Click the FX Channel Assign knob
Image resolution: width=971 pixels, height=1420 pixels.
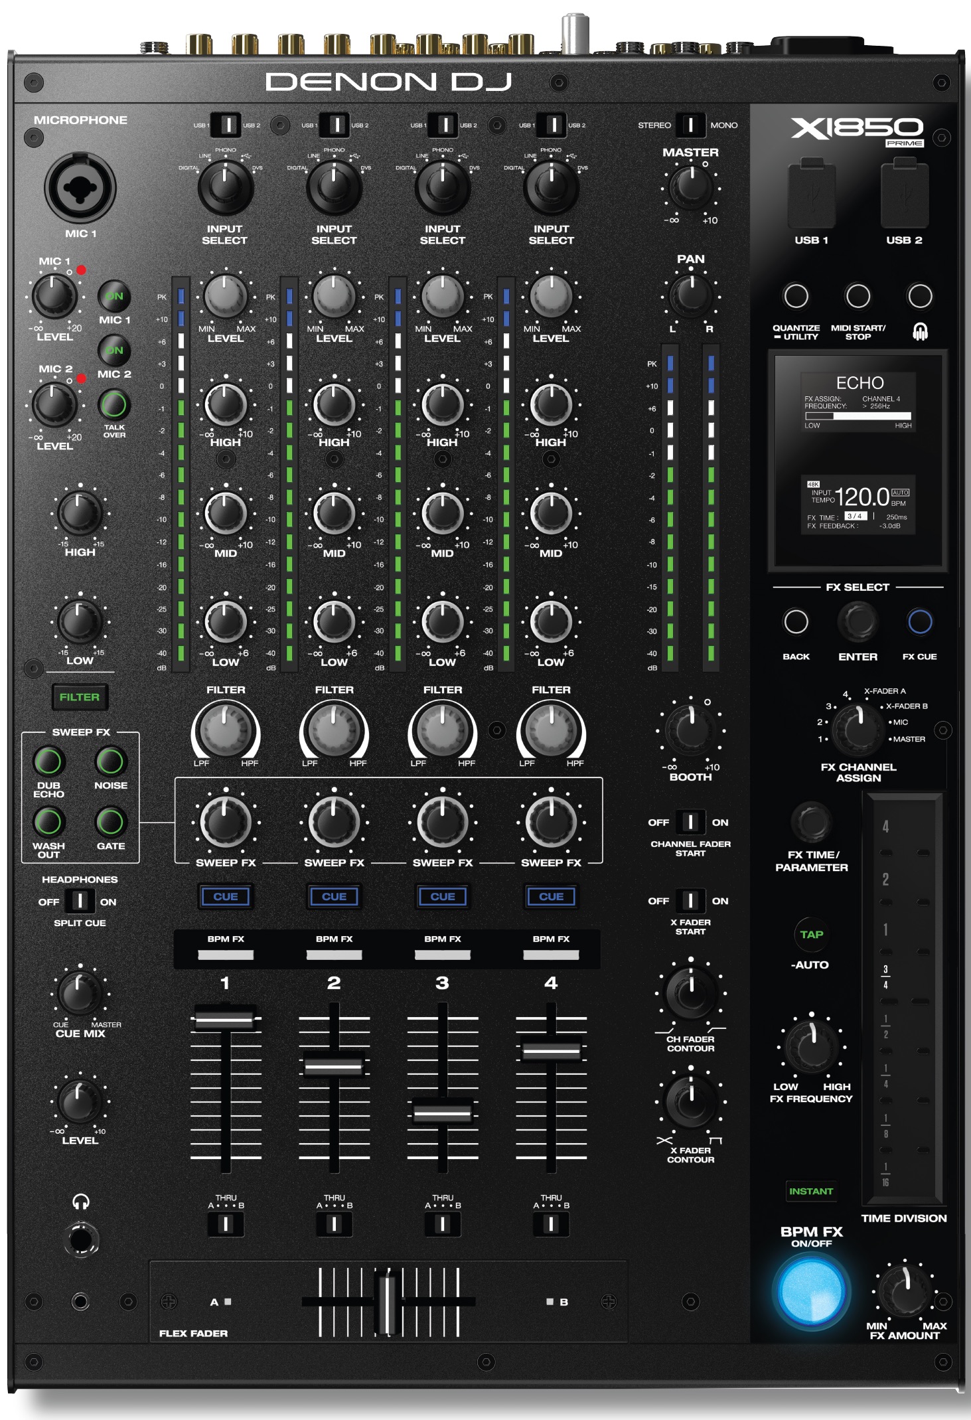[858, 728]
